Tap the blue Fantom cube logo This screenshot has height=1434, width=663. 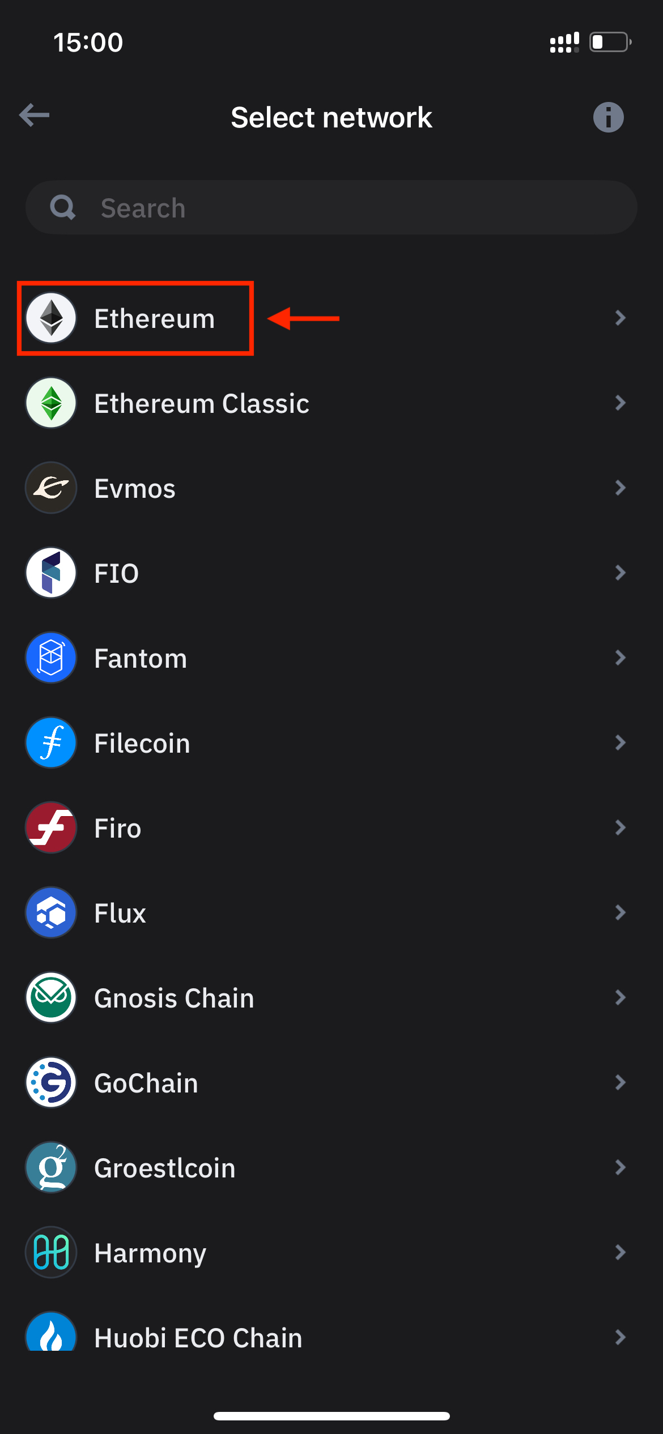tap(51, 658)
